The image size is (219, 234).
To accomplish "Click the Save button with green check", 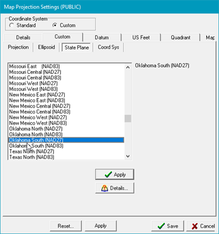I will point(168,226).
